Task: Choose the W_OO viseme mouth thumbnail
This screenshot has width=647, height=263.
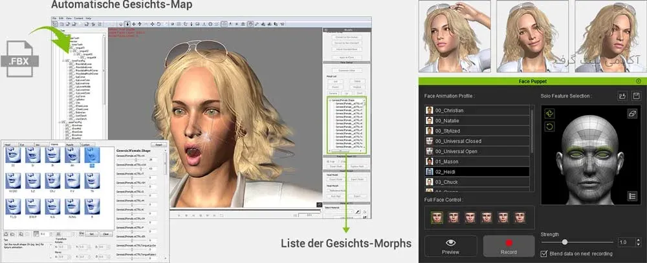Action: click(12, 181)
